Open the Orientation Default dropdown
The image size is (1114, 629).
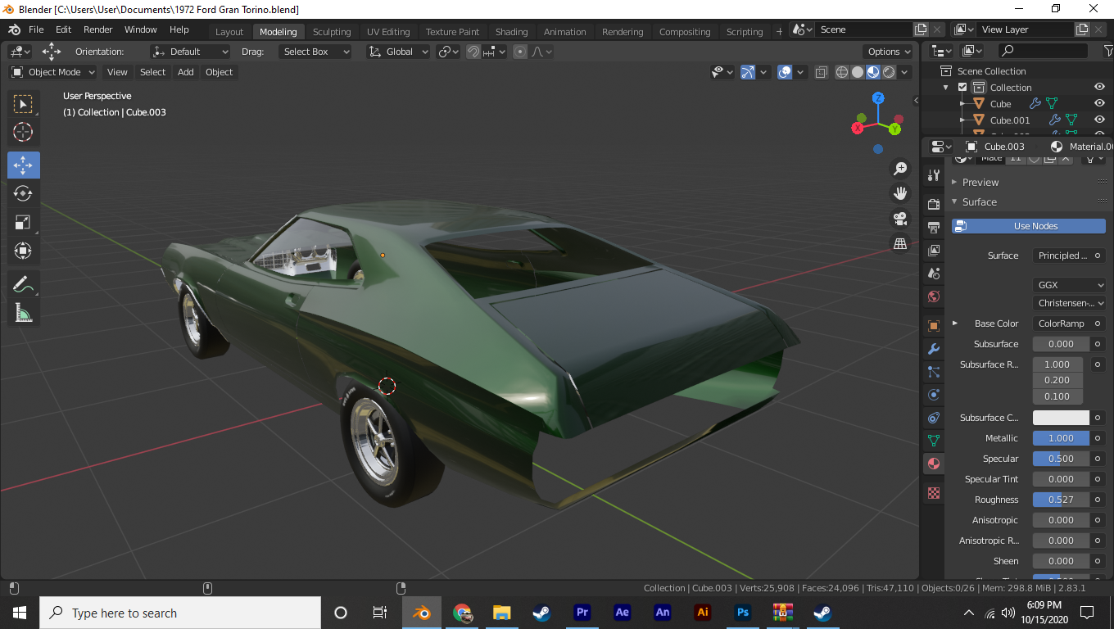point(191,52)
